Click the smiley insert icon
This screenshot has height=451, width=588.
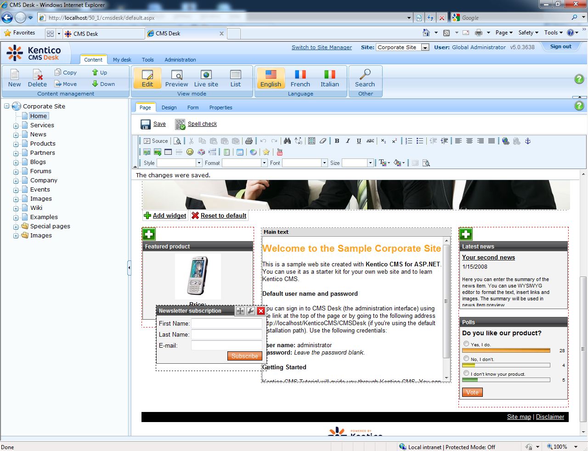coord(190,152)
